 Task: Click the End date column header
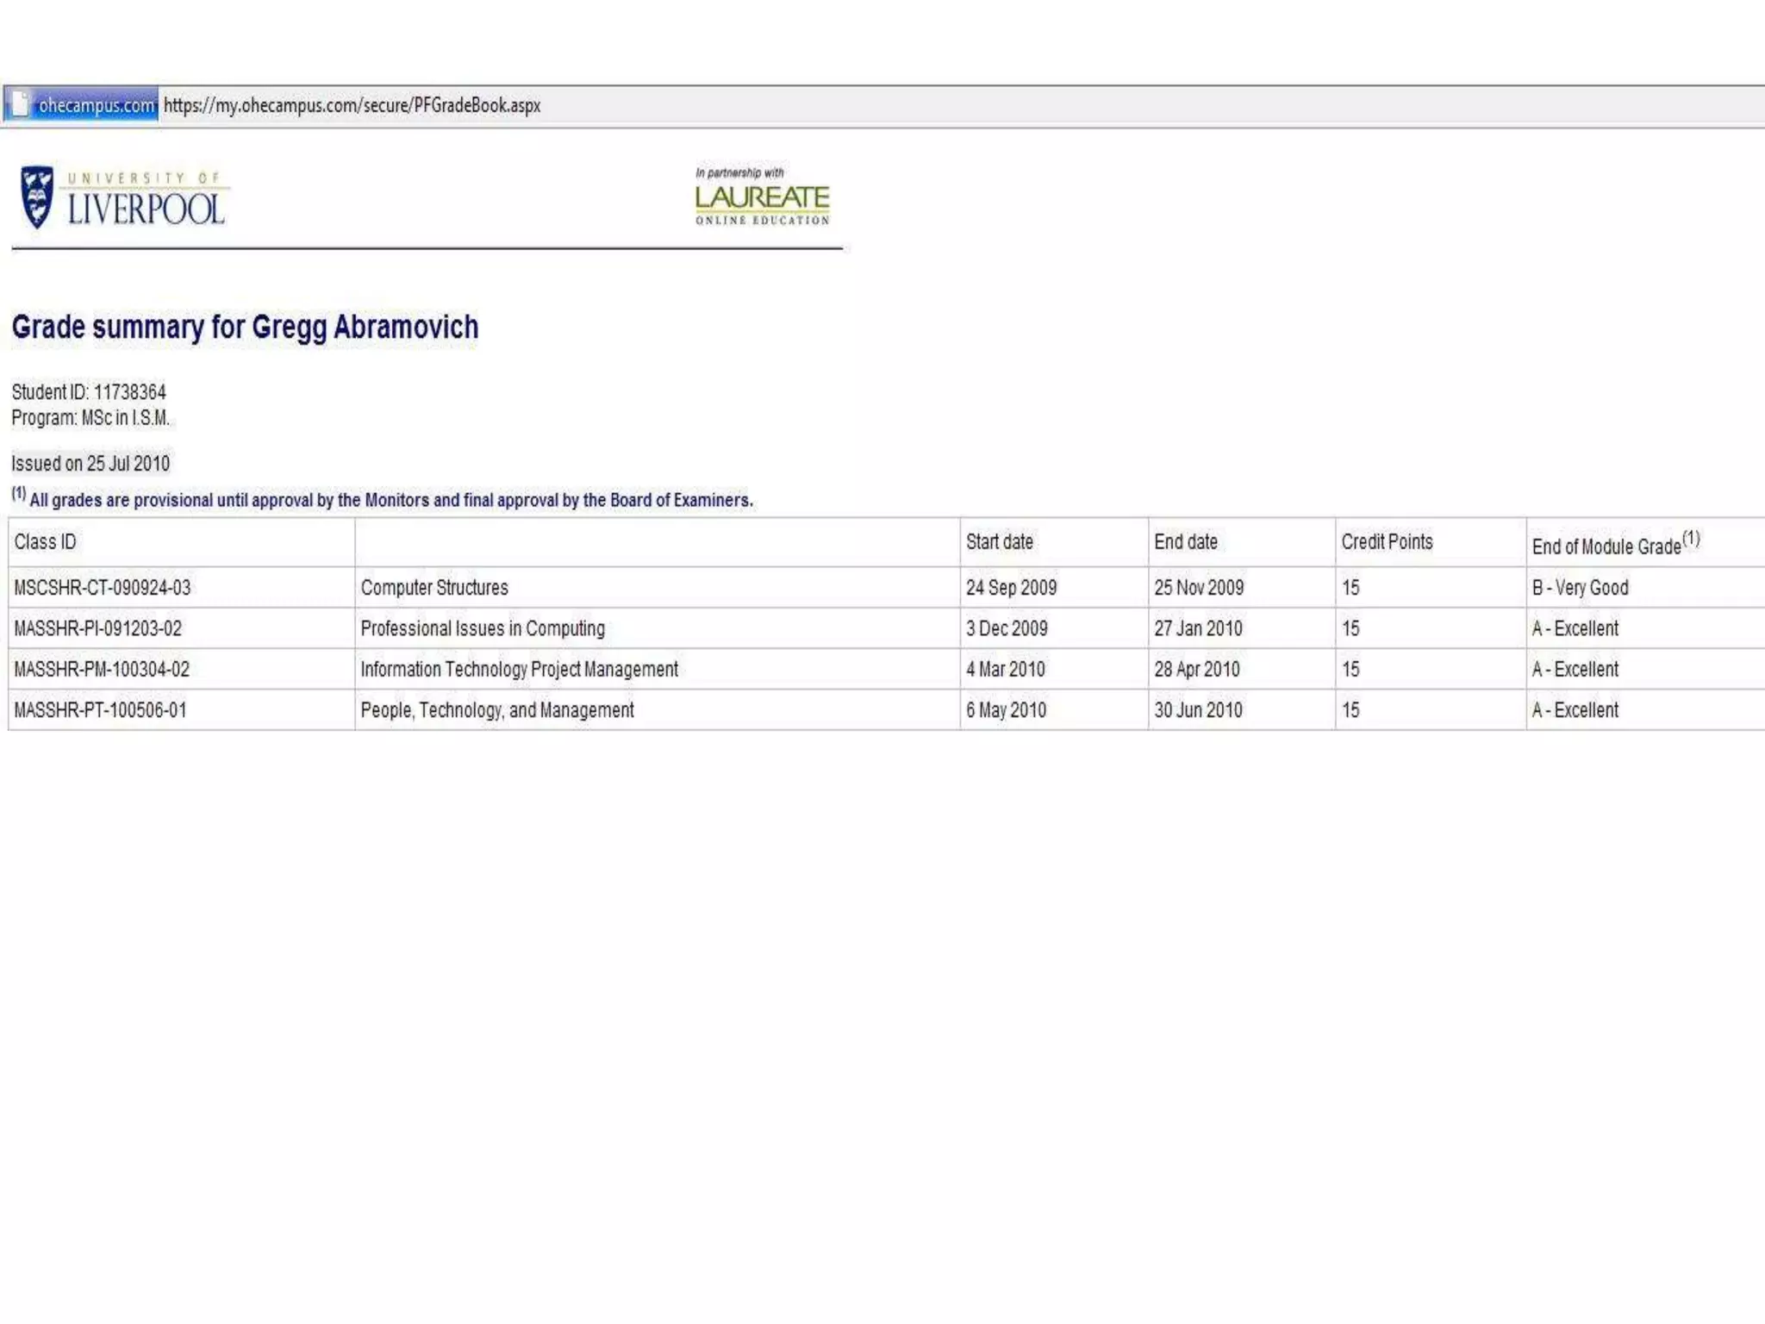(x=1185, y=542)
